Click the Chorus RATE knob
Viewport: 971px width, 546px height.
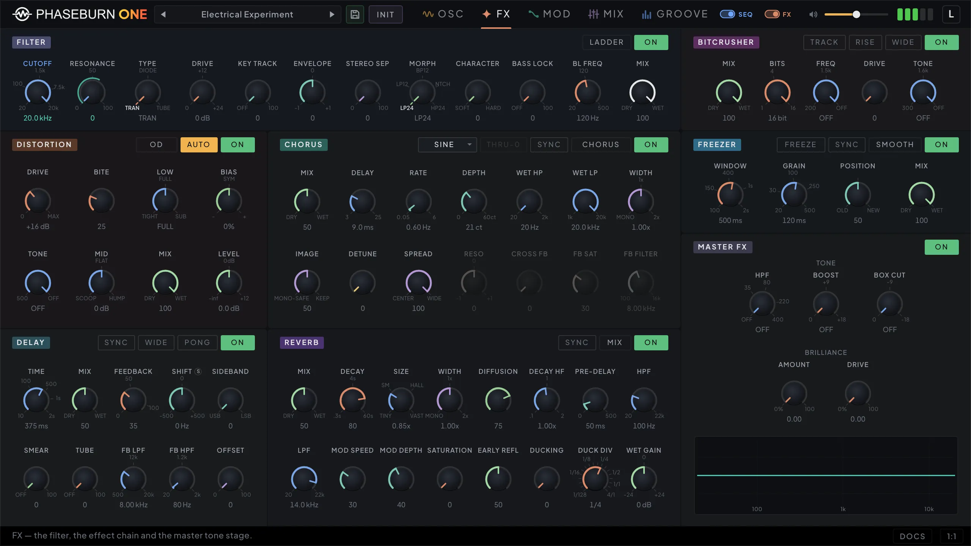pyautogui.click(x=418, y=201)
